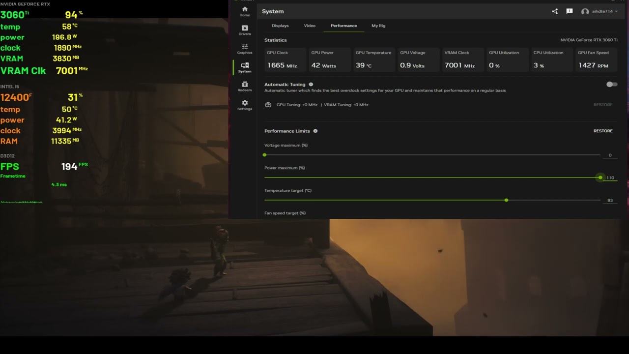
Task: Open the Settings gear in sidebar
Action: (x=245, y=105)
